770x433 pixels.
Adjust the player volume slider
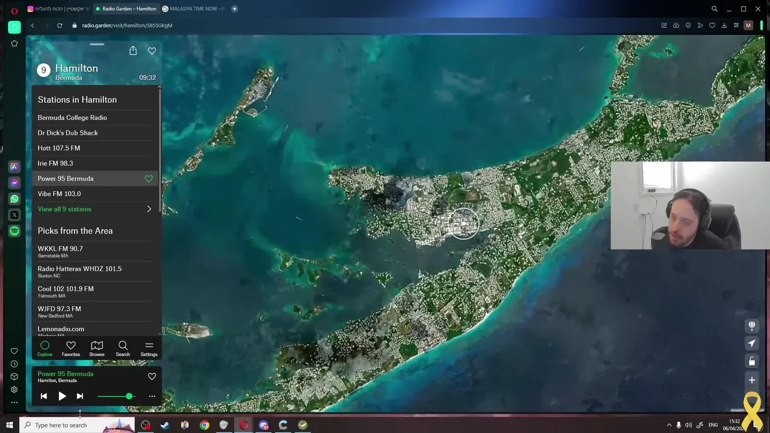tap(117, 396)
